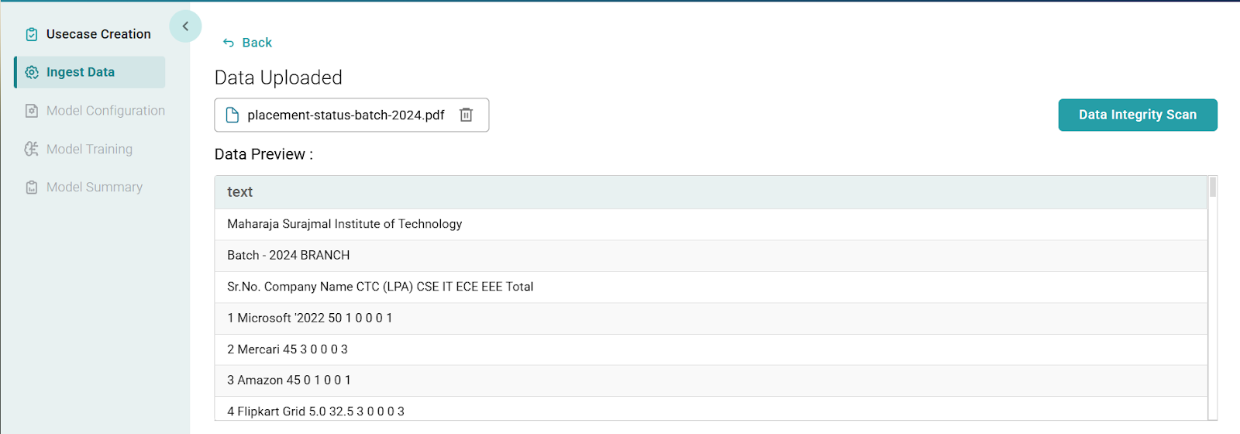Click the Model Training brain icon
Screen dimensions: 1240x434
[32, 149]
